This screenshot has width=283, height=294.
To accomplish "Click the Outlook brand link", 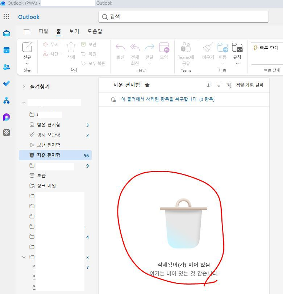I will point(29,17).
